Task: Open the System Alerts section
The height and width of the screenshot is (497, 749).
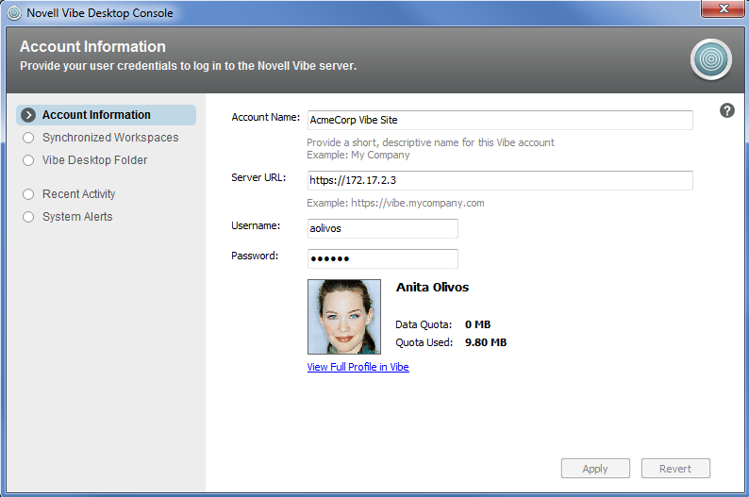Action: pos(76,217)
